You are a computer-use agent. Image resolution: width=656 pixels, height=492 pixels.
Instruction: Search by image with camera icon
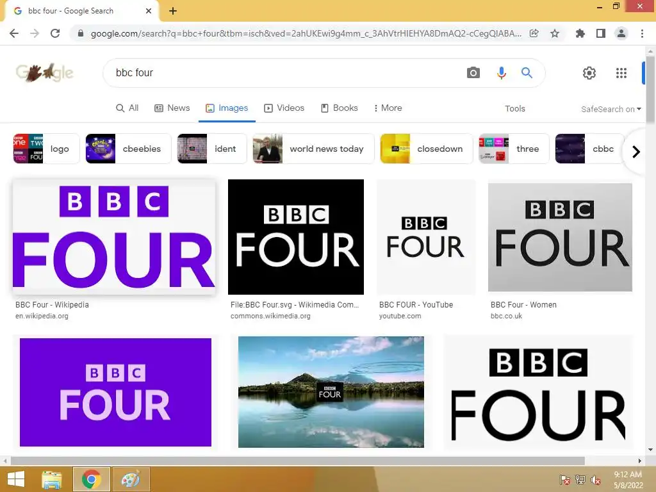[473, 73]
